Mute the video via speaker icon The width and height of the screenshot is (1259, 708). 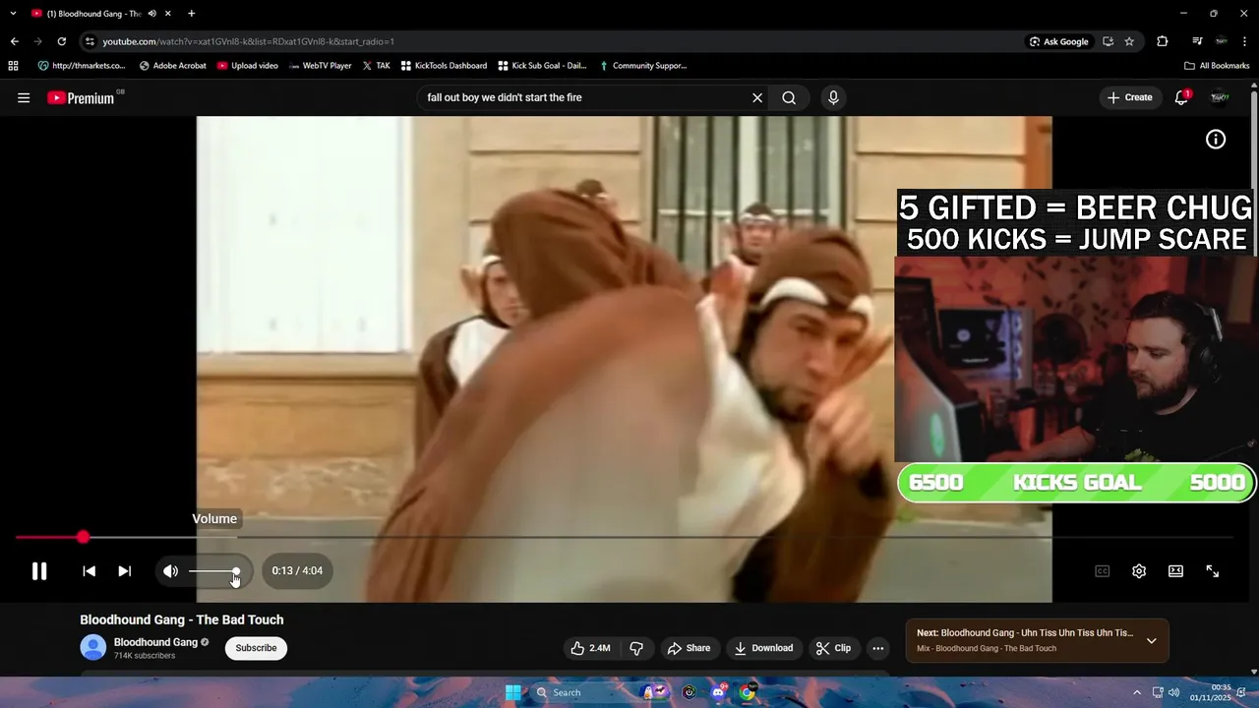coord(171,571)
